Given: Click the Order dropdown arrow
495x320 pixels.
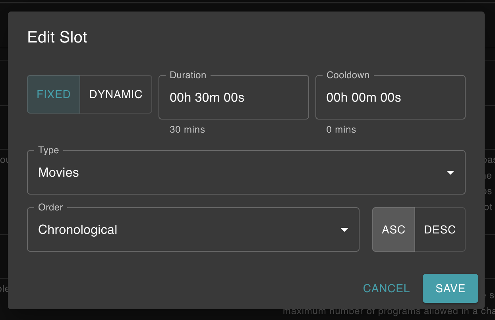Looking at the screenshot, I should click(x=344, y=229).
